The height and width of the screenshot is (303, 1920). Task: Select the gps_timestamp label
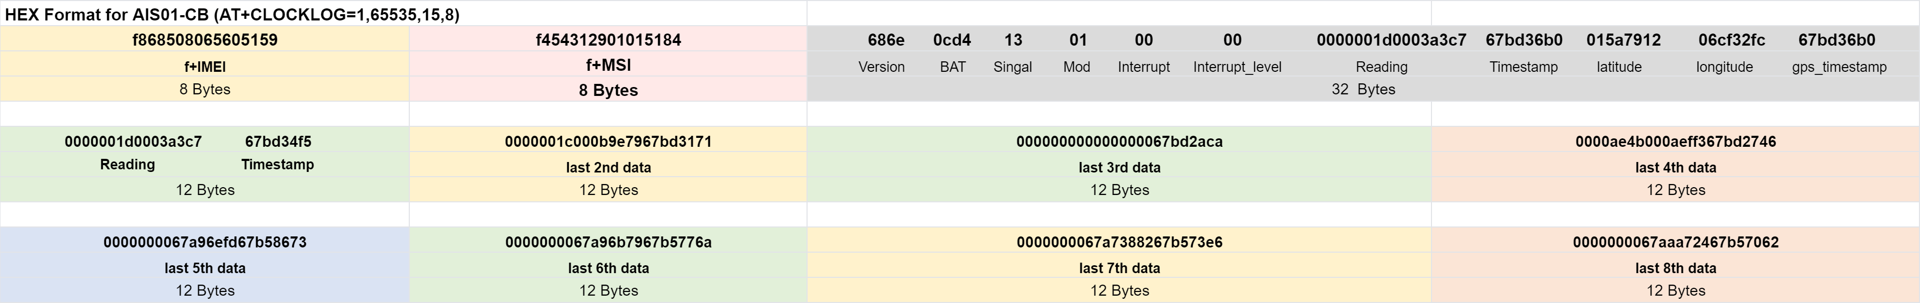[x=1839, y=67]
